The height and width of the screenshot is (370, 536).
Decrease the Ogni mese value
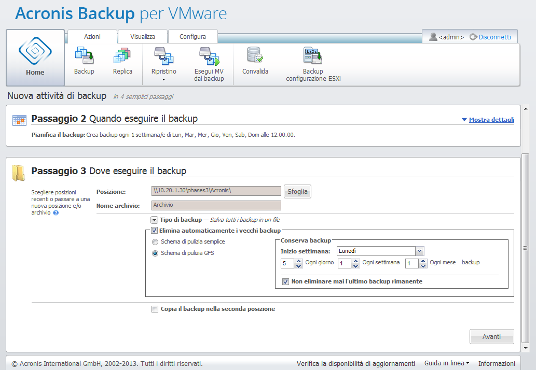[423, 266]
